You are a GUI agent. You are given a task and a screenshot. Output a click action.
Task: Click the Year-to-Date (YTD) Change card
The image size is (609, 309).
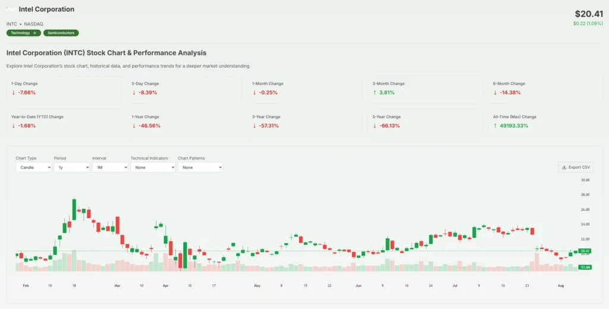64,121
